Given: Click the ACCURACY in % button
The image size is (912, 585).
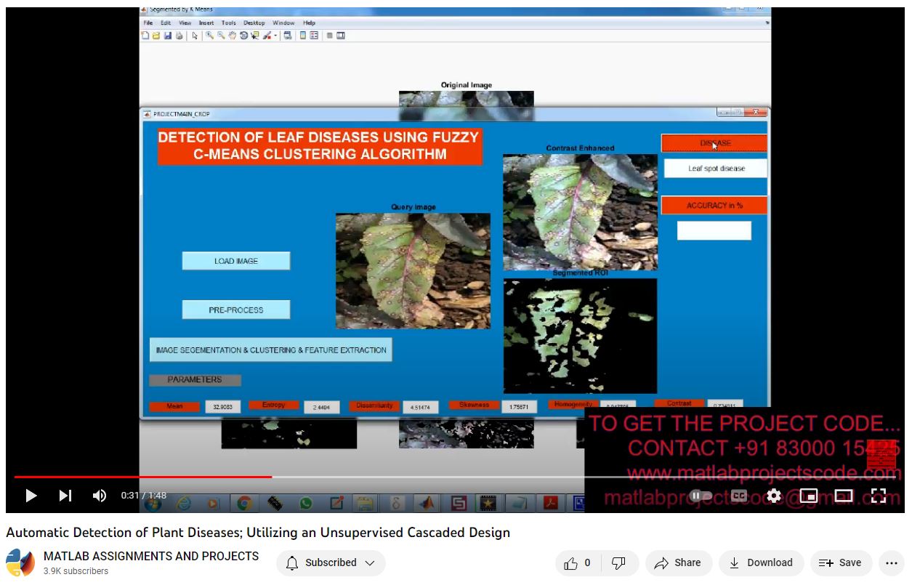Looking at the screenshot, I should tap(714, 206).
